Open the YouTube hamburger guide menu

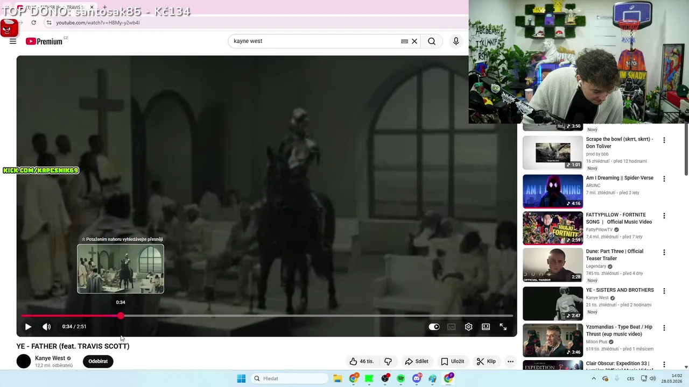pos(13,41)
